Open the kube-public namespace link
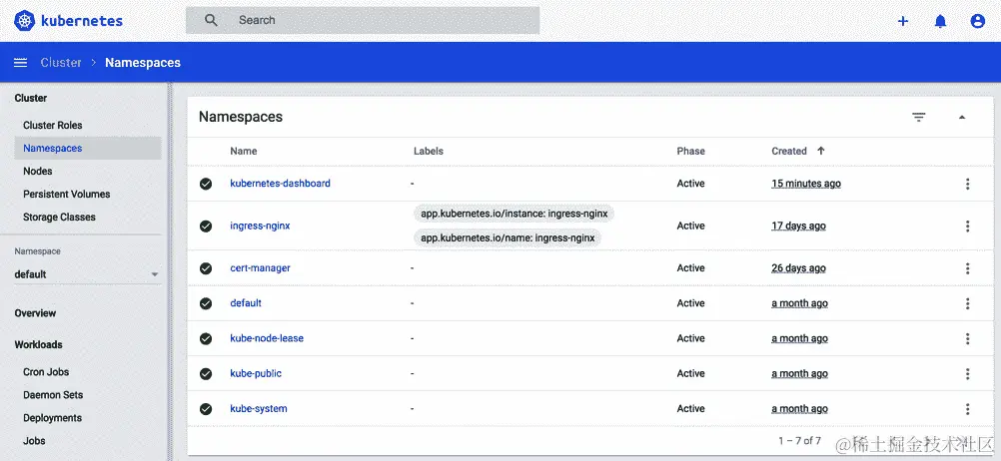This screenshot has width=1001, height=461. pyautogui.click(x=256, y=373)
